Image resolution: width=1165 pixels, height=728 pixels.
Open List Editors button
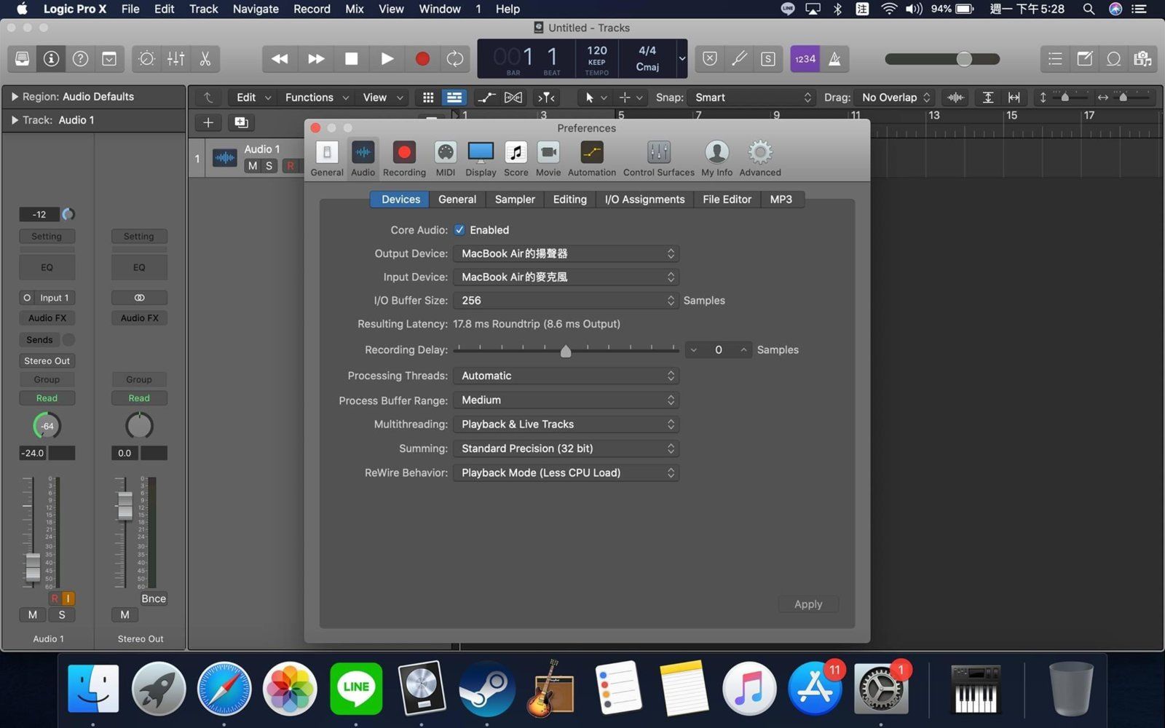[x=1055, y=59]
